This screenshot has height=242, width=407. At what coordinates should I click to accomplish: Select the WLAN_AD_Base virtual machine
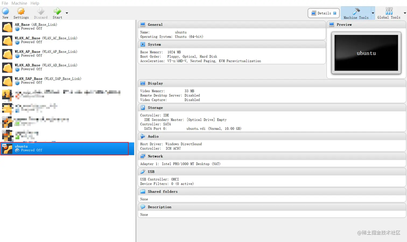[x=67, y=67]
